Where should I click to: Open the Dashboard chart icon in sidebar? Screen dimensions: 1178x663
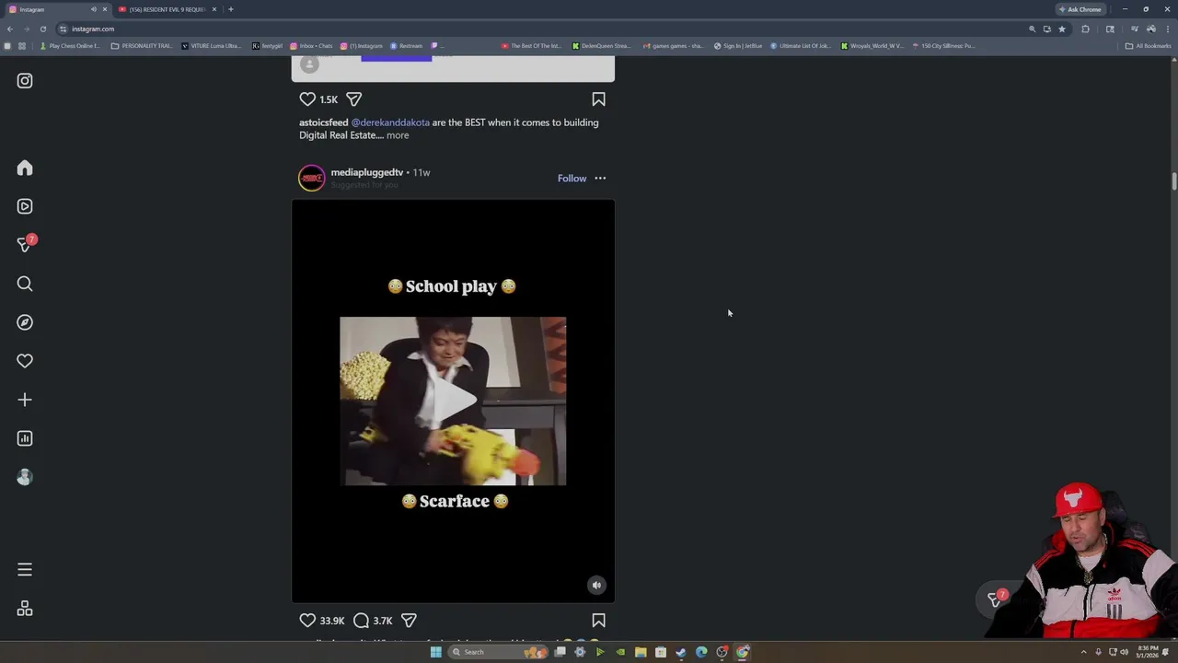point(25,438)
